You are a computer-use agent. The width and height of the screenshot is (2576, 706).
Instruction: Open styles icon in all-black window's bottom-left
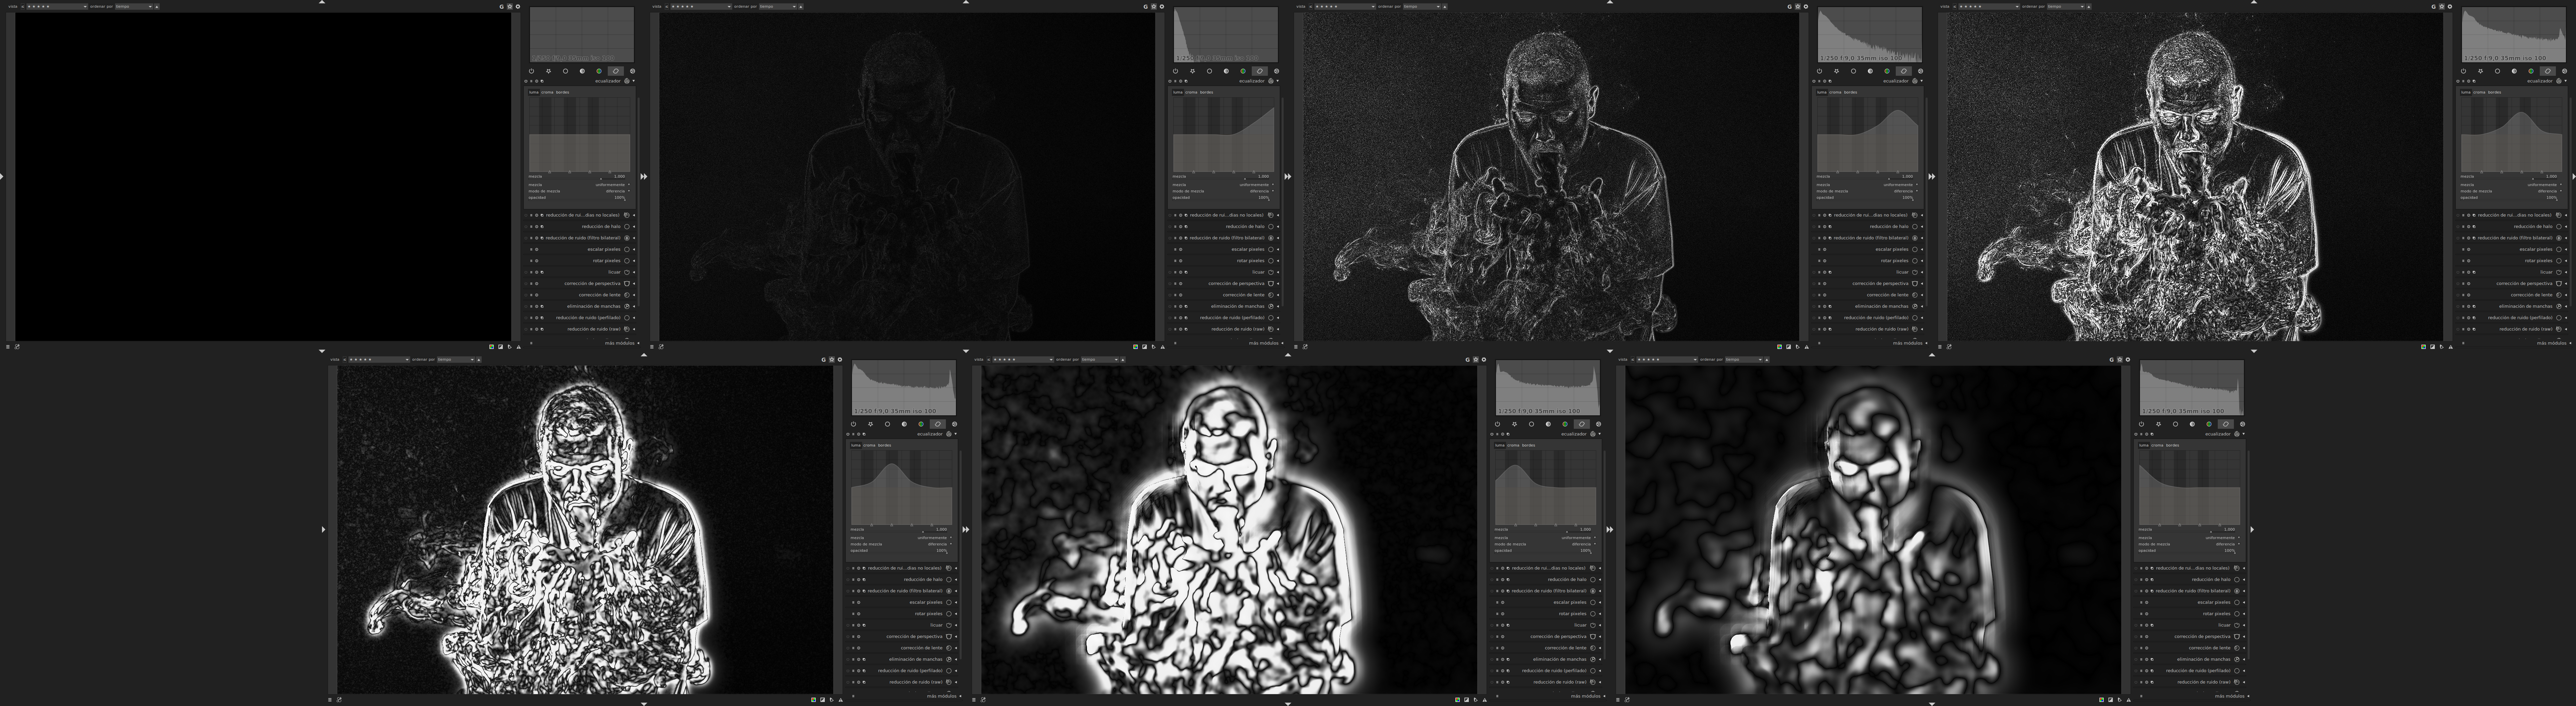click(x=17, y=347)
